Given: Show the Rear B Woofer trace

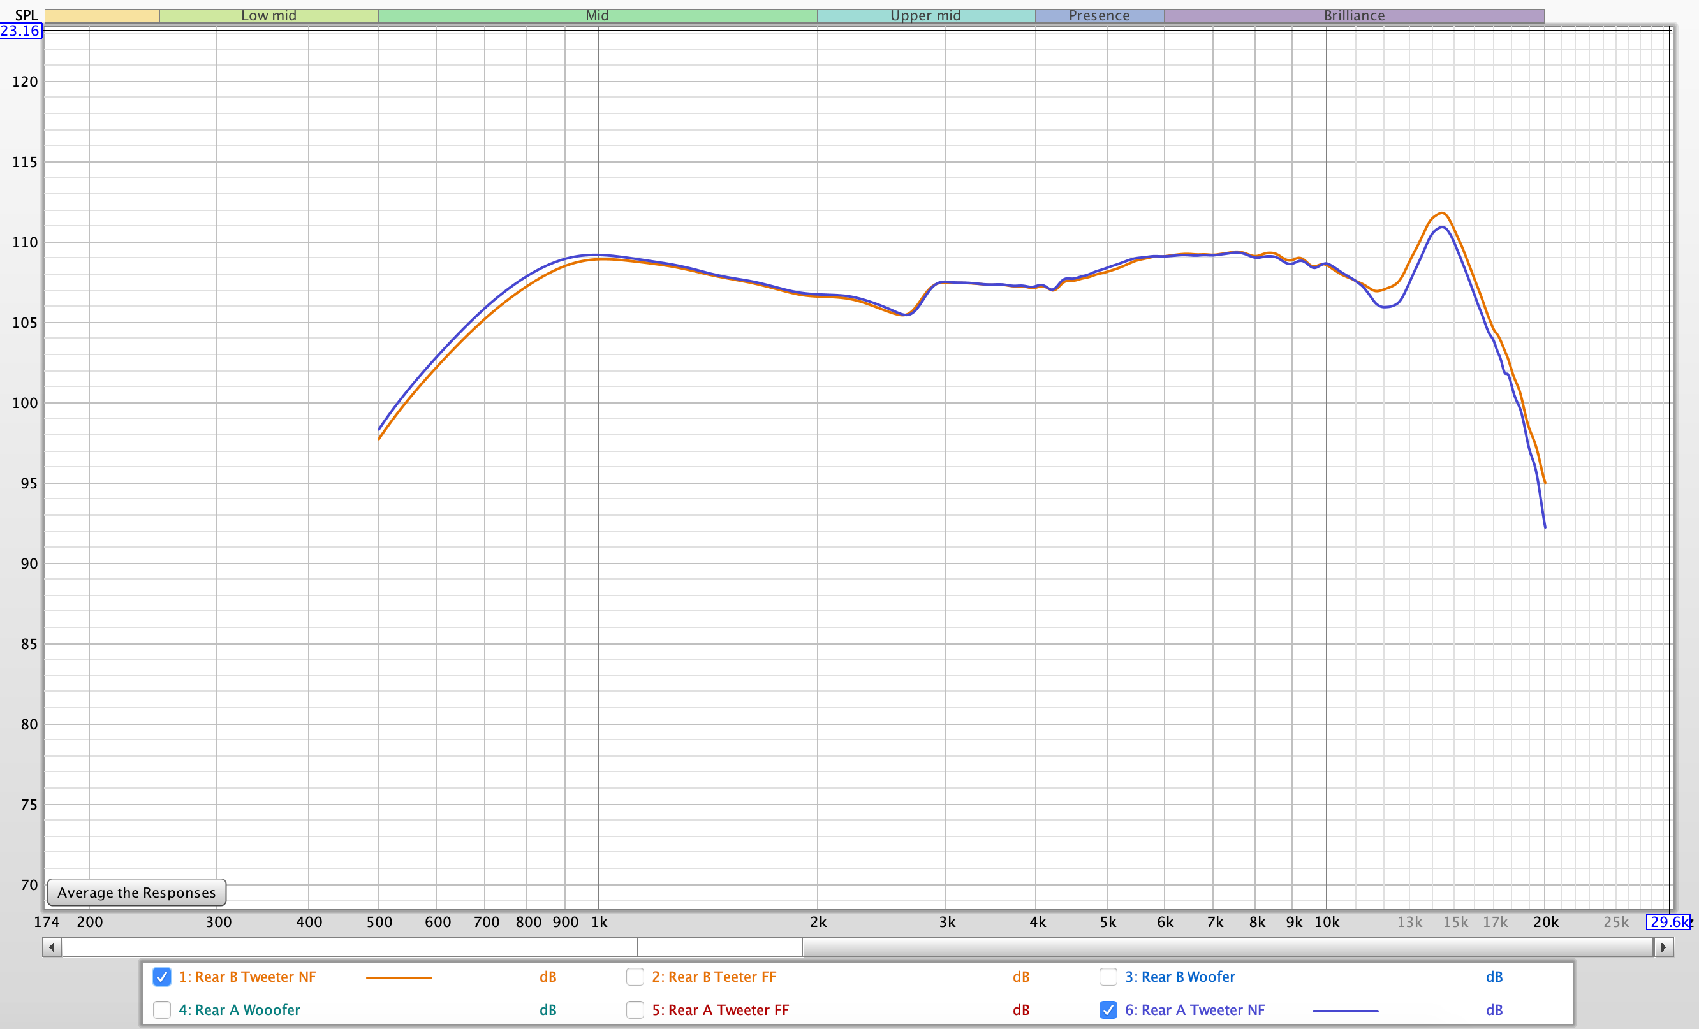Looking at the screenshot, I should tap(1108, 977).
